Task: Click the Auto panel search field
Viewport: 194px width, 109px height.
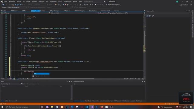Action: (x=11, y=84)
